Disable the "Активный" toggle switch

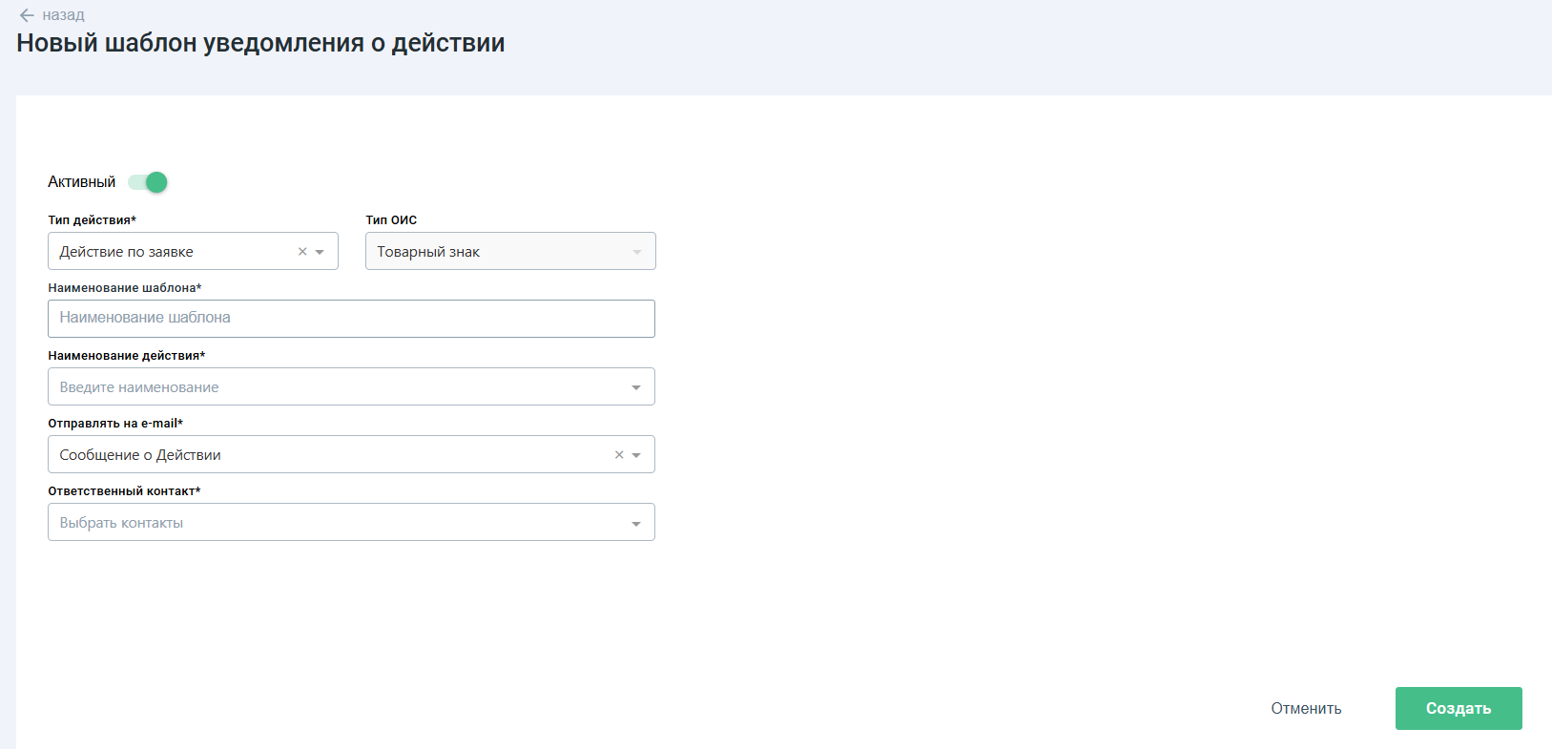click(149, 182)
